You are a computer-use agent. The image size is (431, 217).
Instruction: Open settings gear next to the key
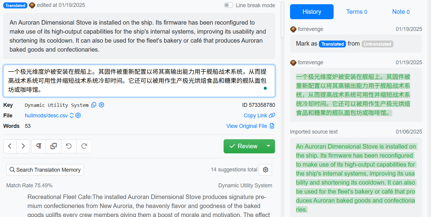[x=102, y=105]
